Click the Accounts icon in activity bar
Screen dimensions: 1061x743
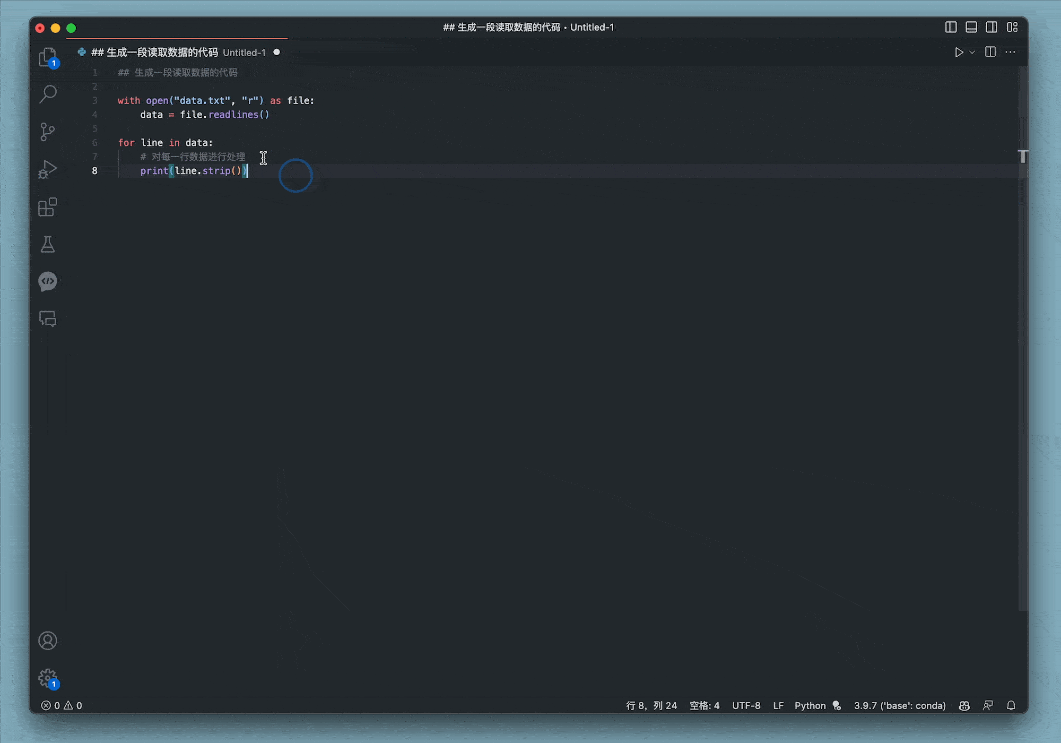tap(48, 641)
